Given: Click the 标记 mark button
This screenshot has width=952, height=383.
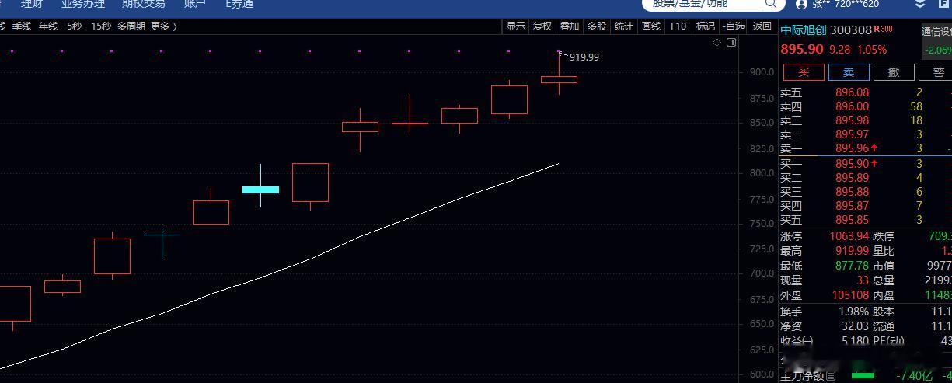Looking at the screenshot, I should [x=706, y=26].
